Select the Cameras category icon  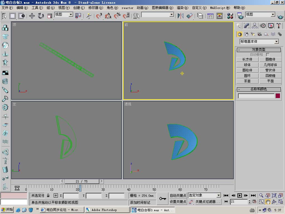coord(259,34)
